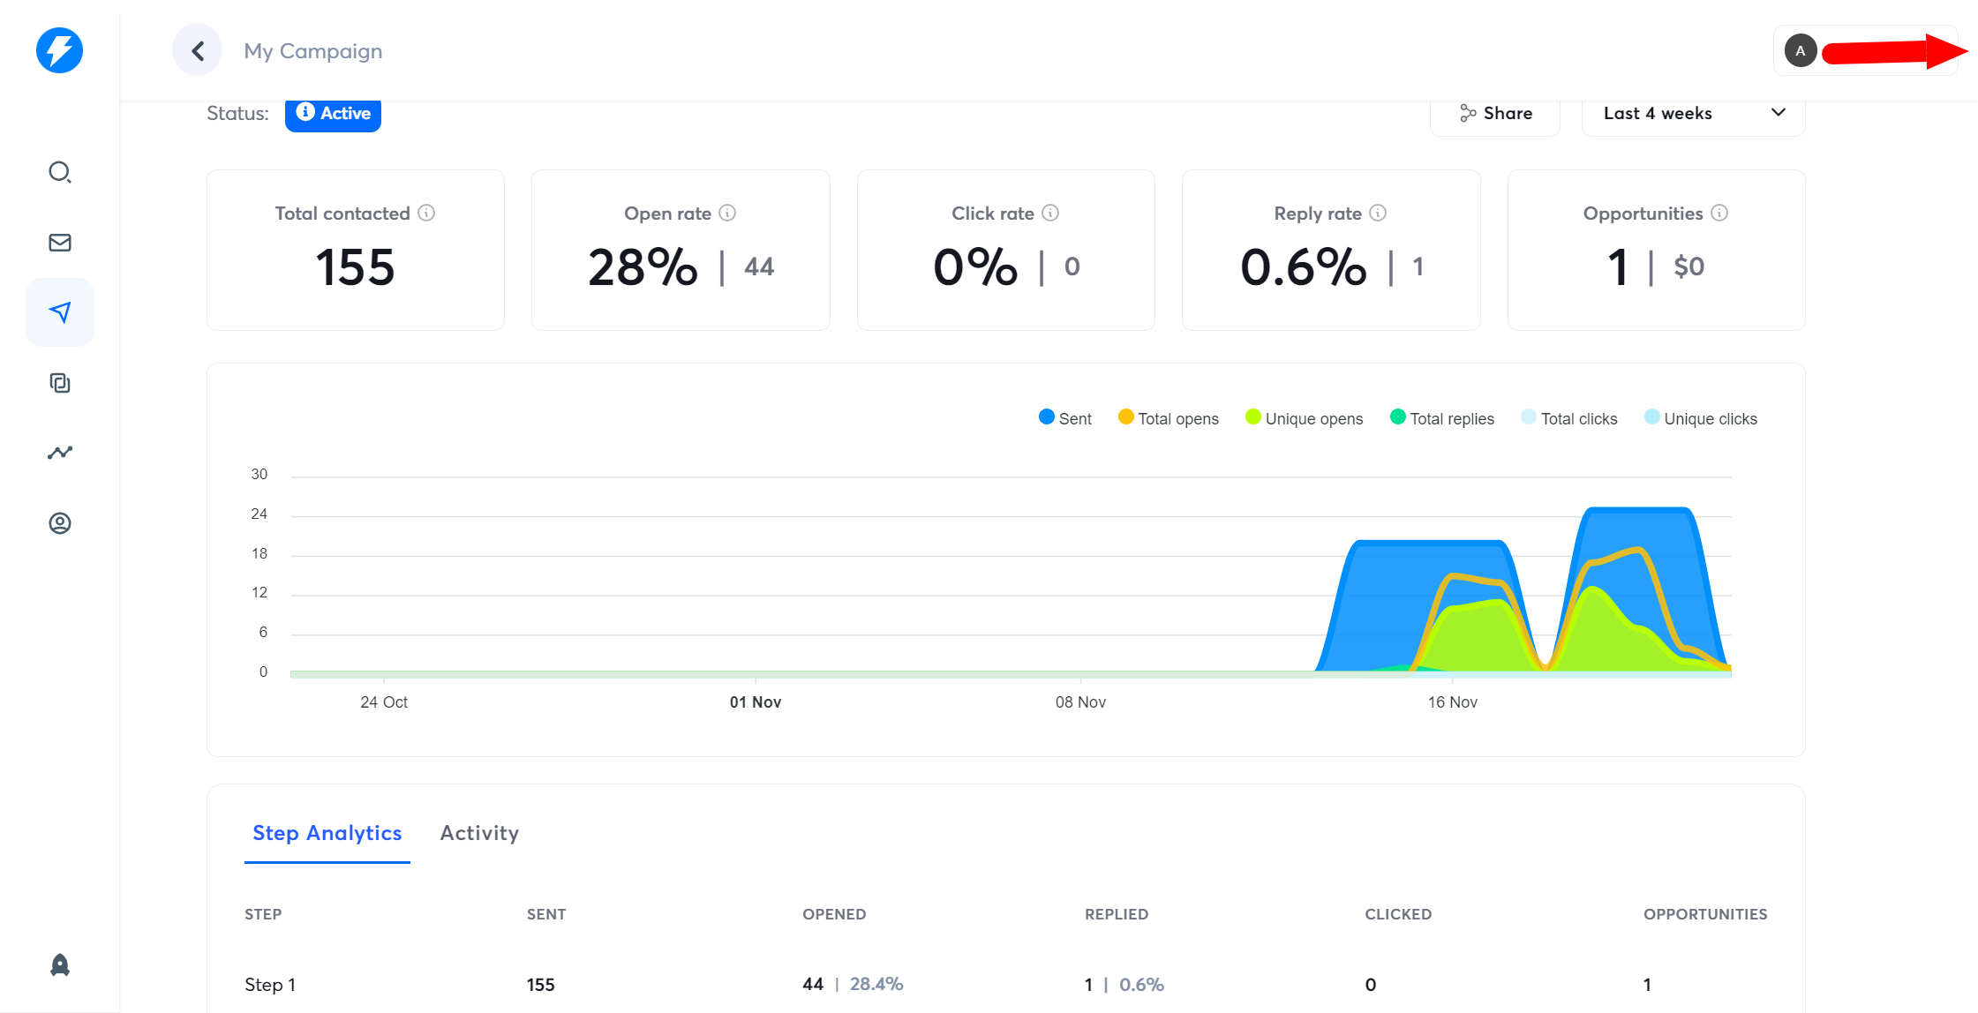Image resolution: width=1978 pixels, height=1013 pixels.
Task: Click the 01 Nov date on the chart axis
Action: (756, 702)
